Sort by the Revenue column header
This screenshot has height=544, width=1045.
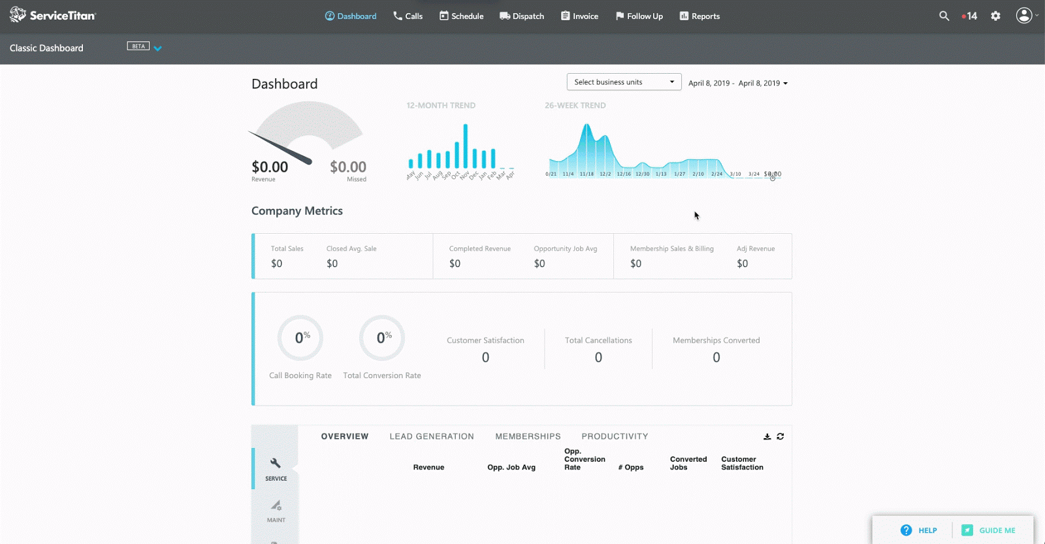(x=428, y=468)
